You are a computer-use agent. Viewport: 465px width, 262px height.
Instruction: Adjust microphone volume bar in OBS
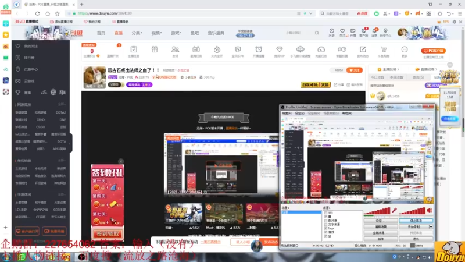point(377,211)
